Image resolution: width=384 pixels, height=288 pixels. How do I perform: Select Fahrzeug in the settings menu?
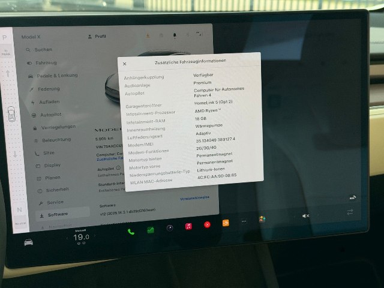tap(42, 63)
